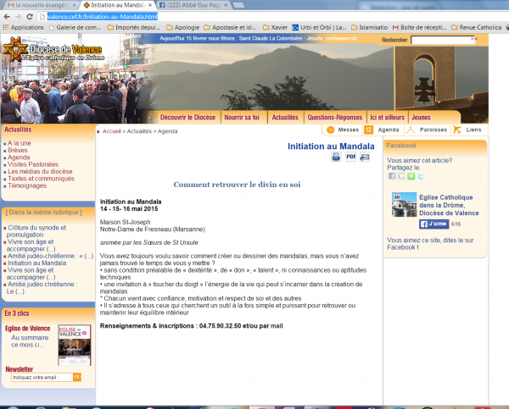Click the Accueil breadcrumb link
Image resolution: width=509 pixels, height=409 pixels.
[112, 131]
